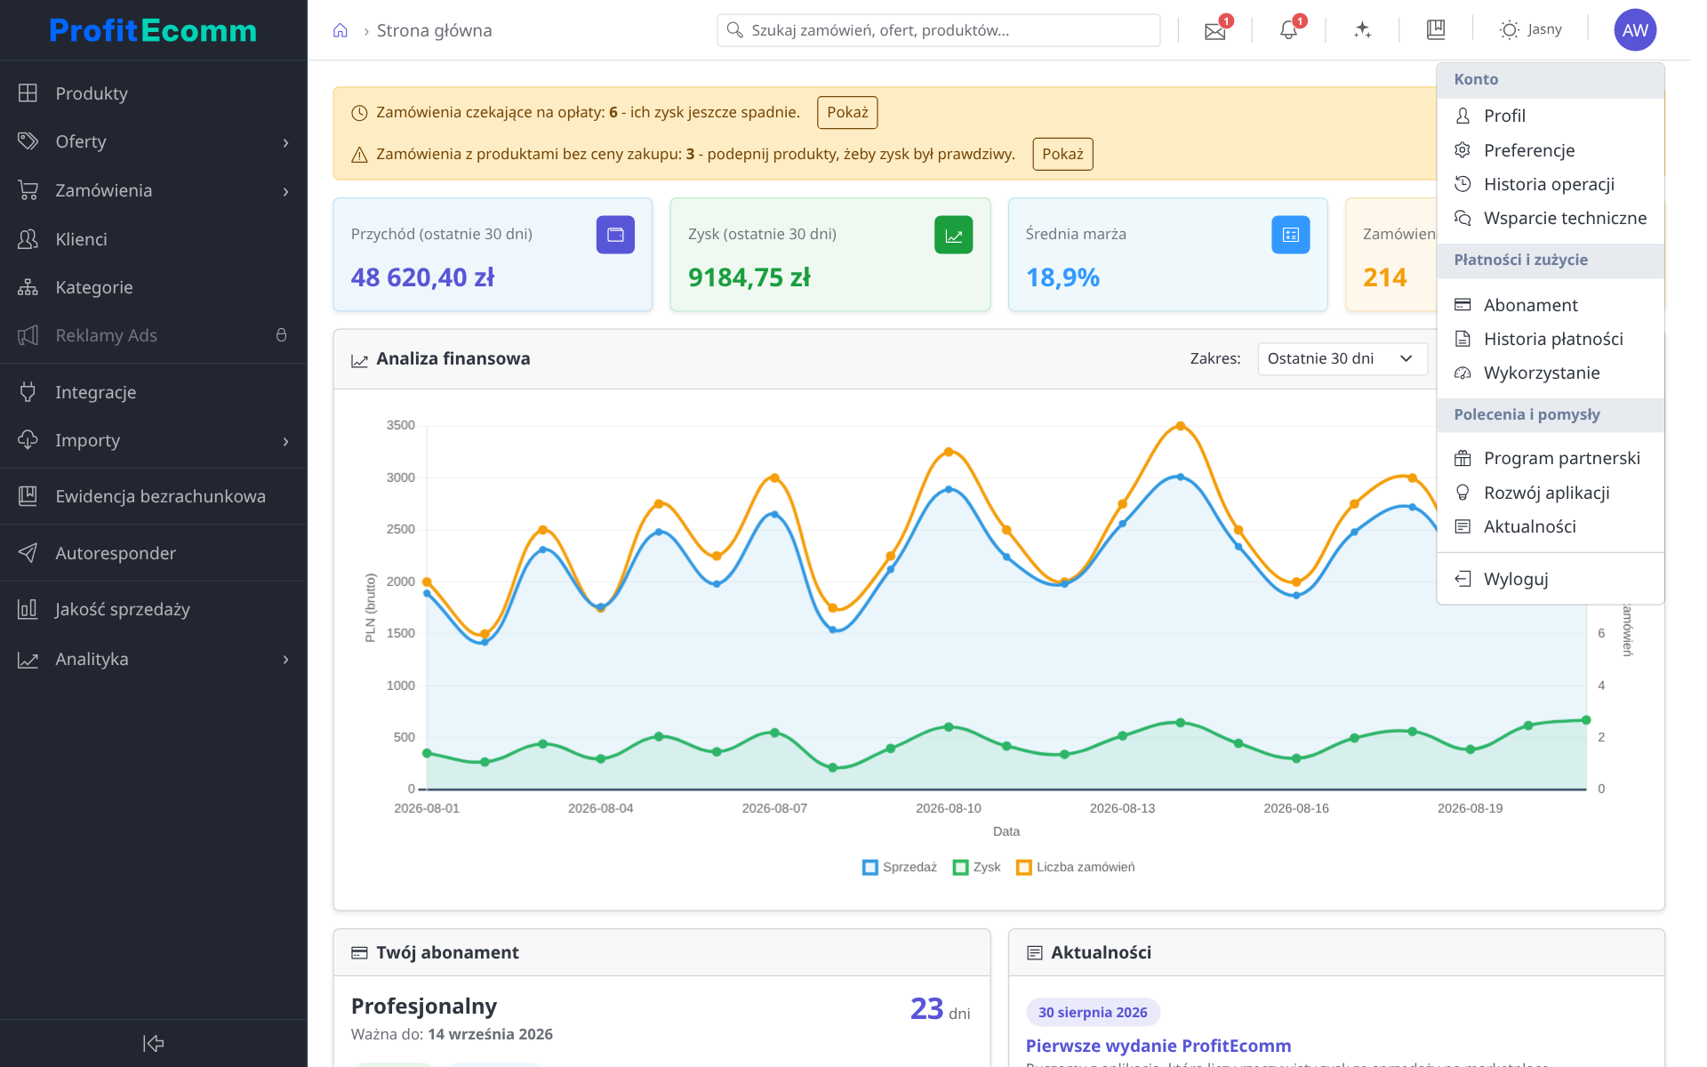This screenshot has height=1067, width=1707.
Task: Open the messages envelope icon
Action: click(x=1214, y=31)
